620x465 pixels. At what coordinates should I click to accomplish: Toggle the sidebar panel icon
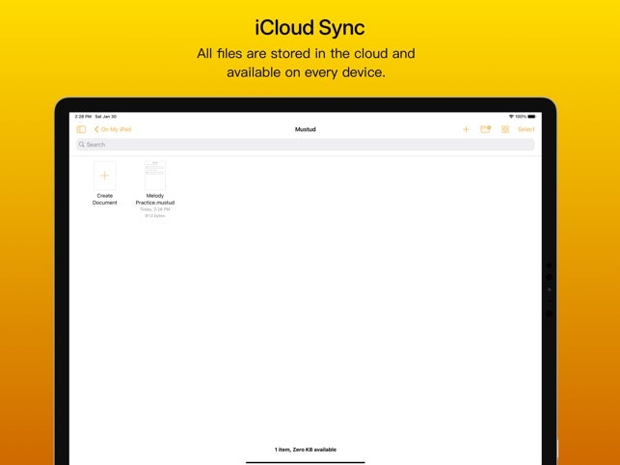coord(81,129)
